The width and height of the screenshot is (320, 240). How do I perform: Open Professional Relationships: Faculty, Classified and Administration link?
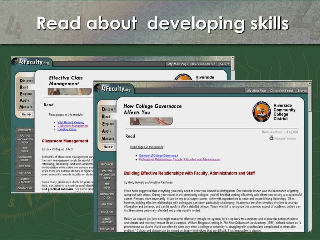pyautogui.click(x=179, y=160)
